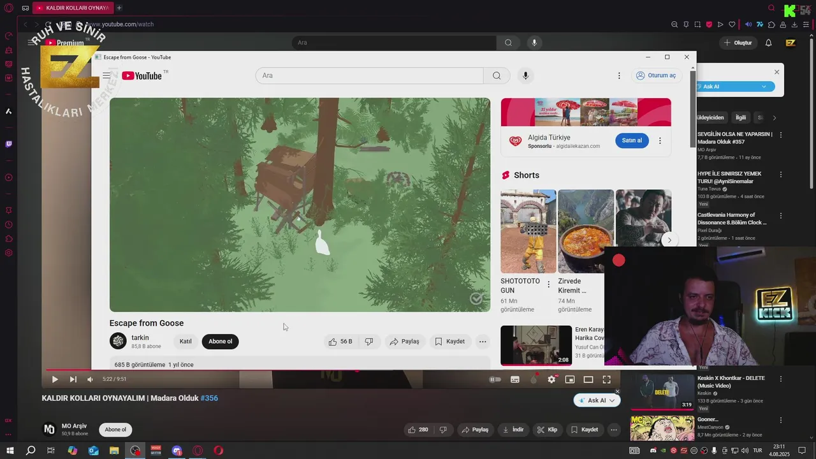Open options for Castlevania Harmony of Dissonance video
The image size is (816, 459).
pos(781,216)
